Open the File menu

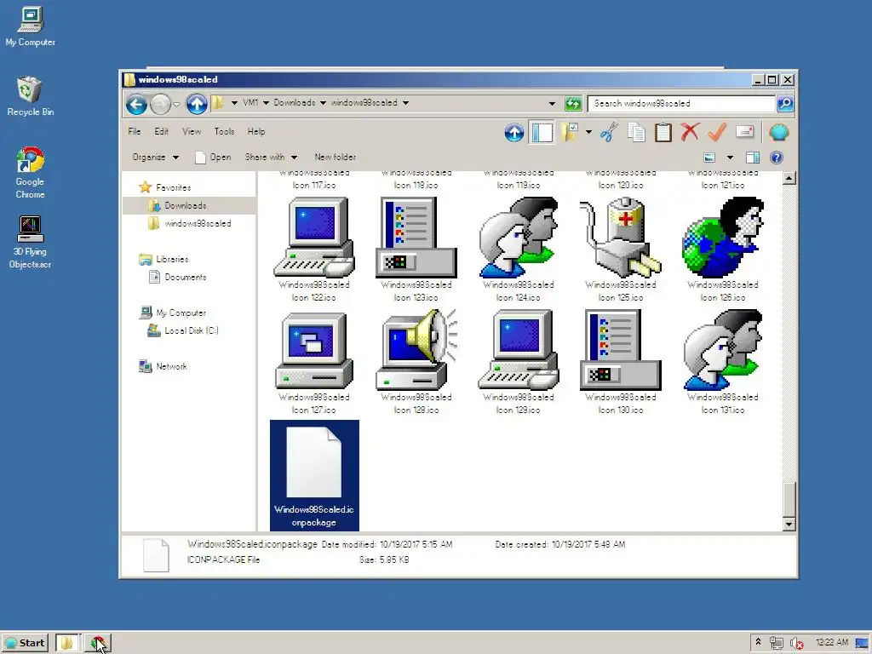[x=134, y=132]
